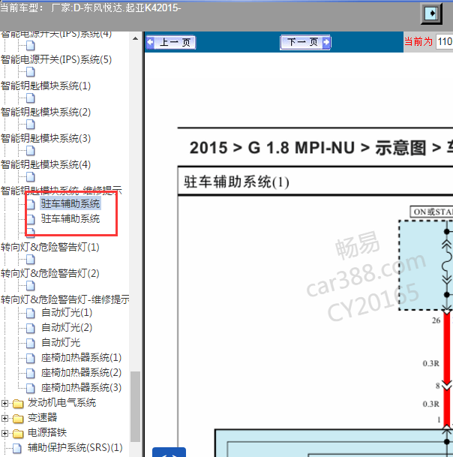Click the current page number input field
Viewport: 453px width, 457px height.
[444, 42]
